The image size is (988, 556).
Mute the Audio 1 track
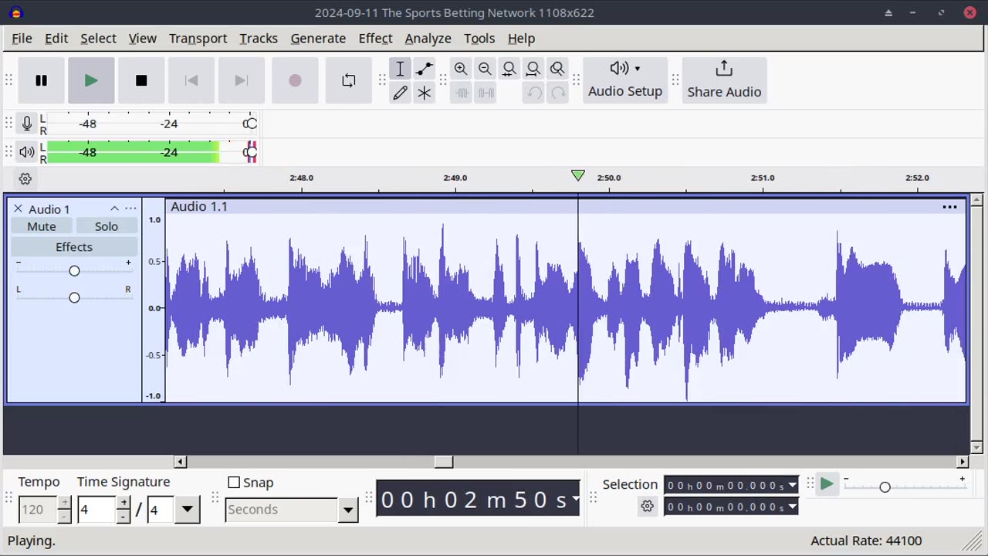point(42,226)
